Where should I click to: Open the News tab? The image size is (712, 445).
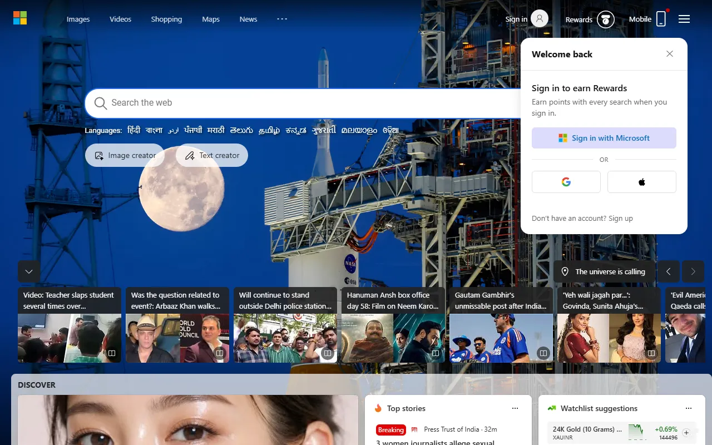pyautogui.click(x=248, y=19)
